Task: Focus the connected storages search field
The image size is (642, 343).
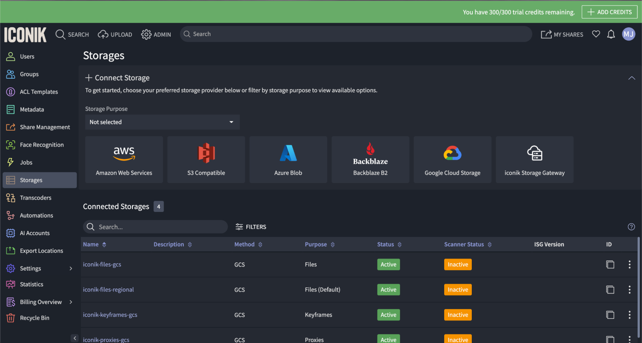Action: pos(155,227)
